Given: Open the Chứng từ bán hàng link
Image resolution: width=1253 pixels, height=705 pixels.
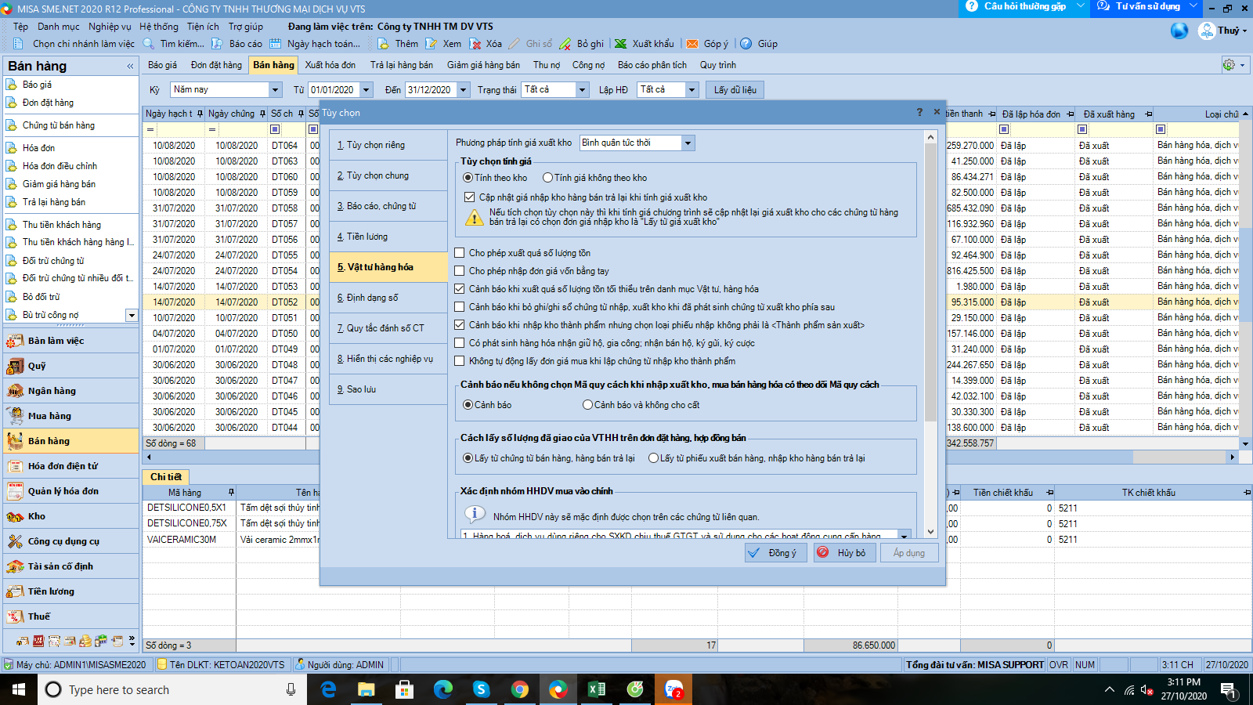Looking at the screenshot, I should pyautogui.click(x=58, y=125).
